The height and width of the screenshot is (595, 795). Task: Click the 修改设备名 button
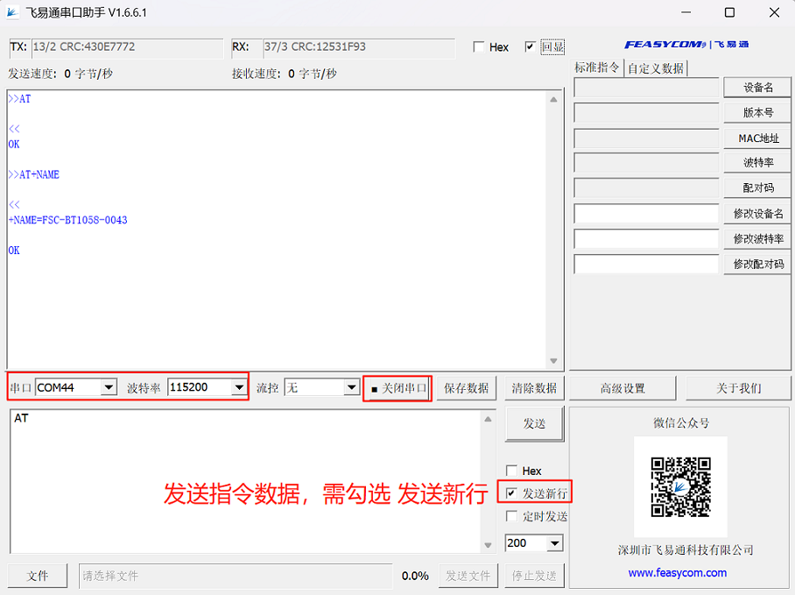click(x=757, y=214)
